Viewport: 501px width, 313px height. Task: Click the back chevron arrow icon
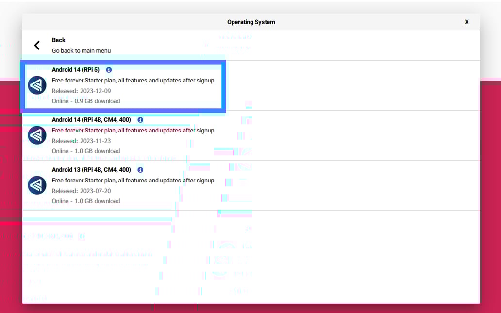coord(37,46)
